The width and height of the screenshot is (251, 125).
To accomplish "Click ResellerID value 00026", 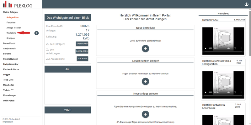I will 85,26.
